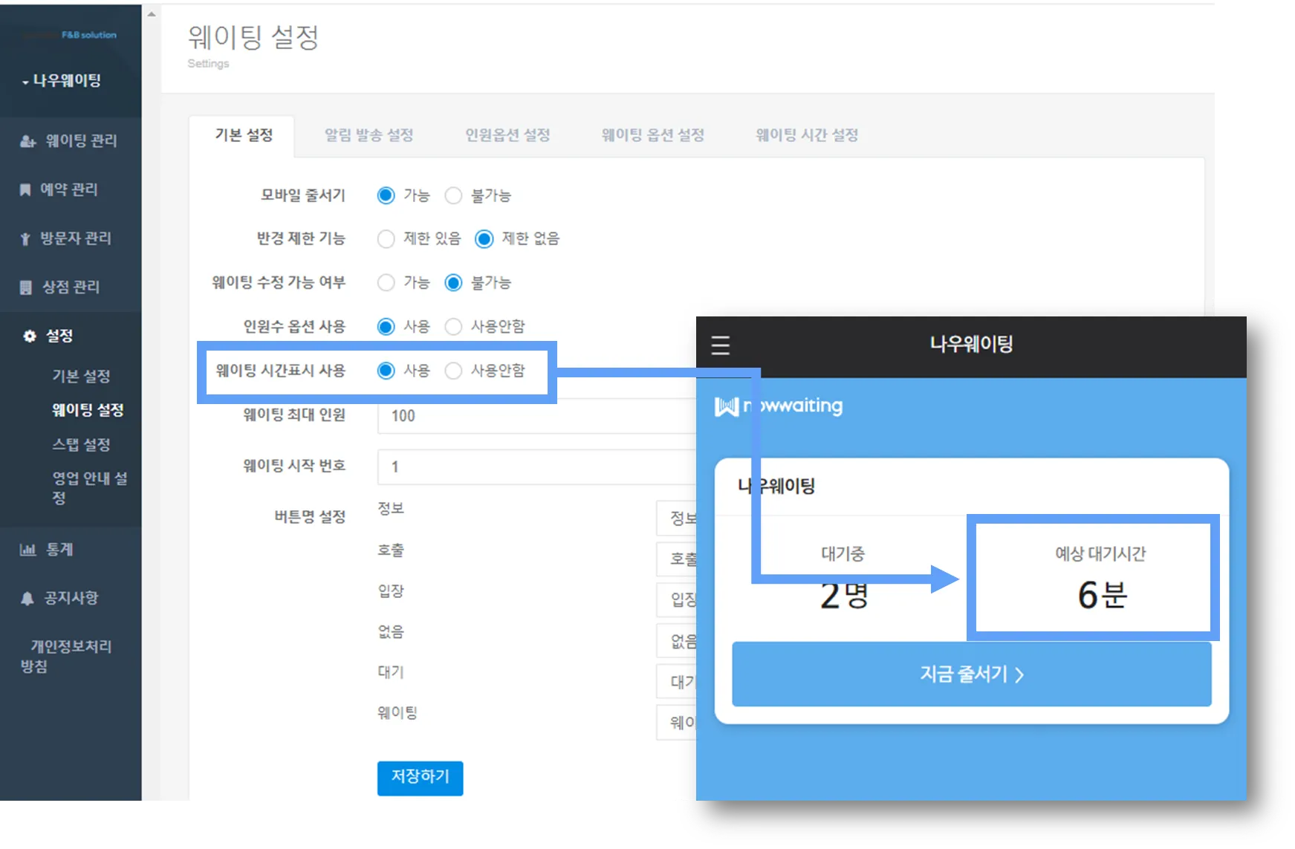This screenshot has width=1295, height=849.
Task: Click the 대기중 label in mobile preview
Action: coord(843,553)
